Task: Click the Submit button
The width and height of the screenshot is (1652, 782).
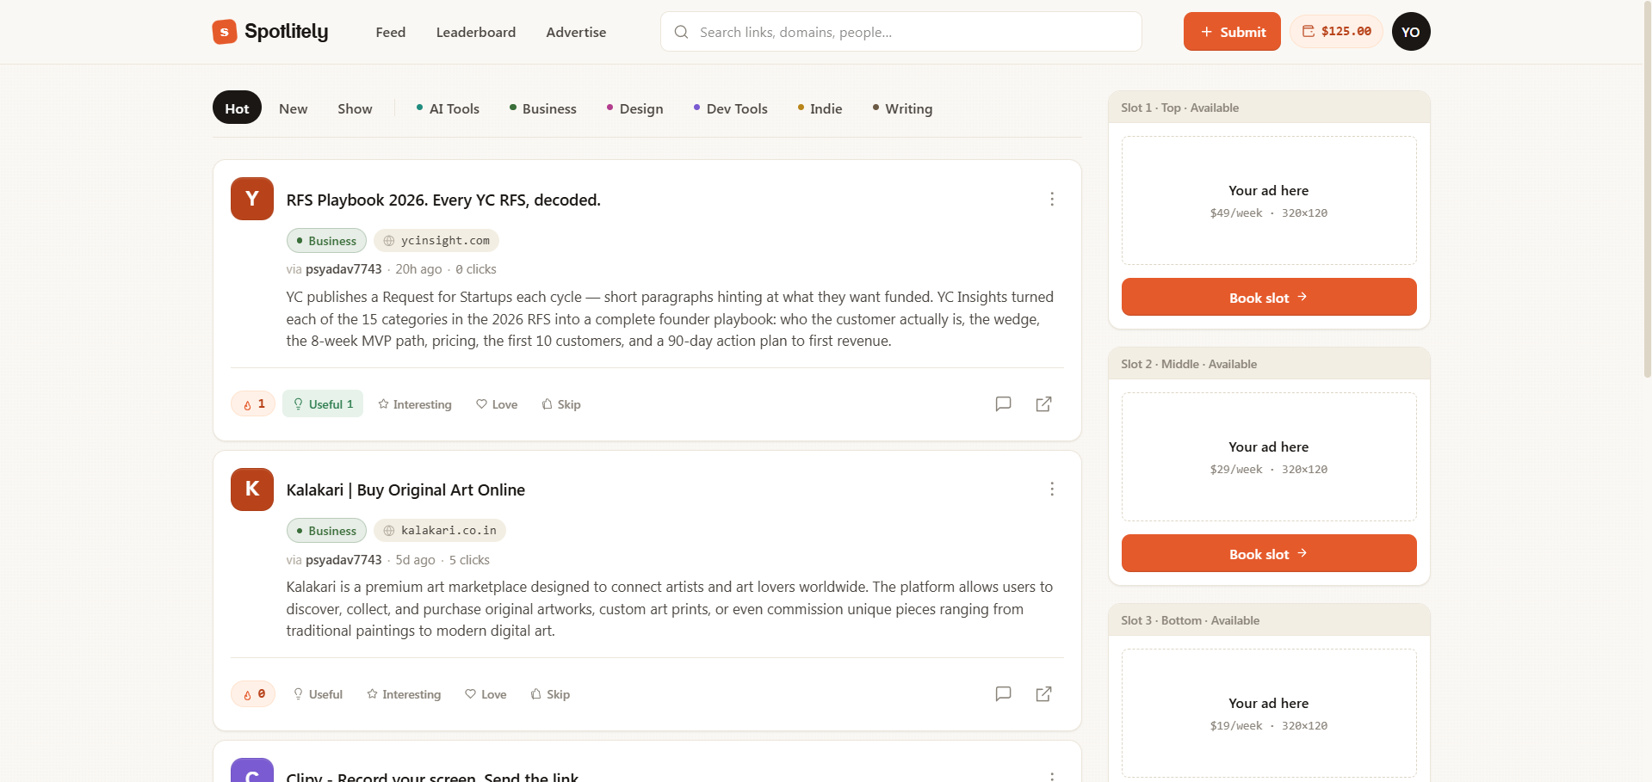Action: [1232, 32]
